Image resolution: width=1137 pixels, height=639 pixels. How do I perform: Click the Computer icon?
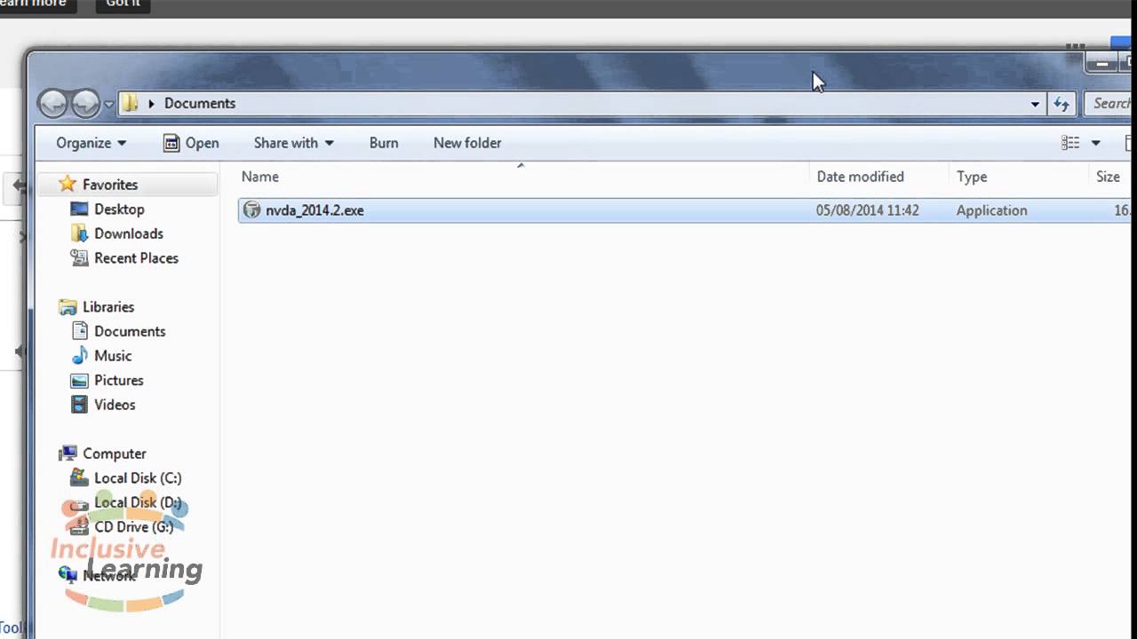click(x=68, y=454)
